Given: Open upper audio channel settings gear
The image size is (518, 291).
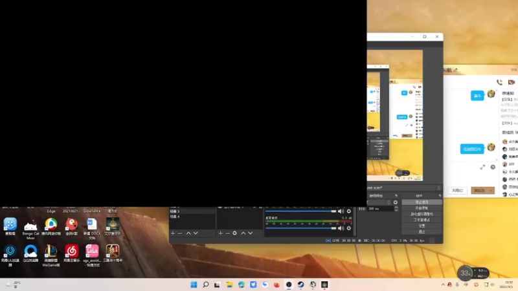Looking at the screenshot, I should (349, 211).
